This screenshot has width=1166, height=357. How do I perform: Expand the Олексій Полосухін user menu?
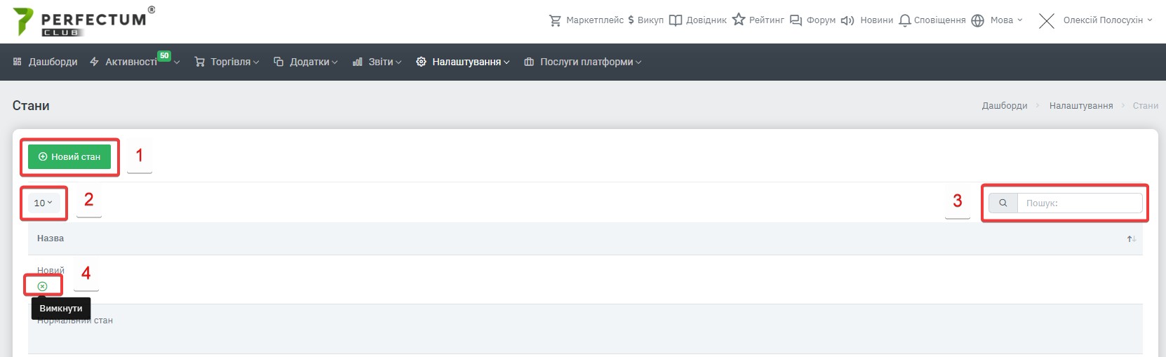tap(1095, 20)
